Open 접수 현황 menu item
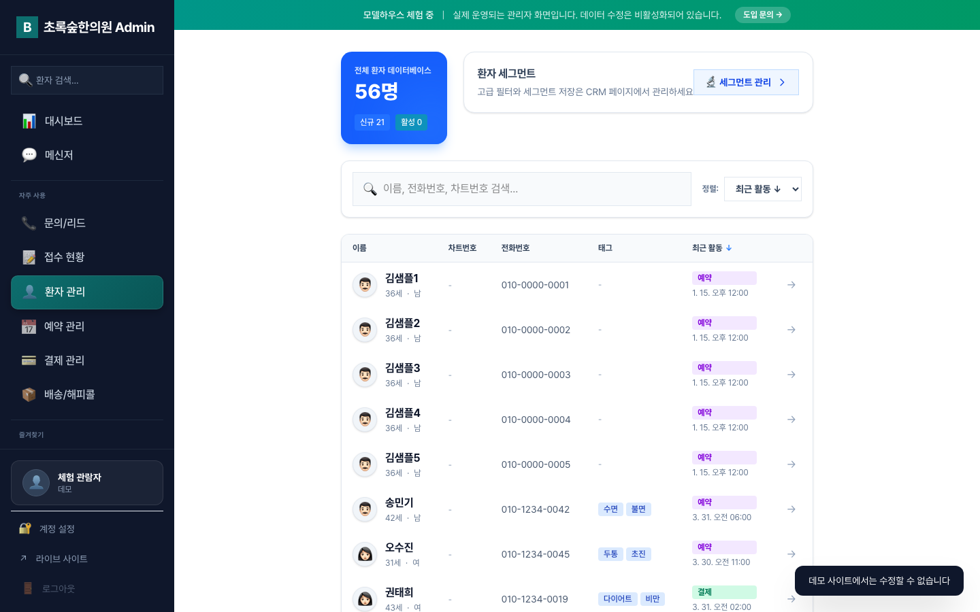The height and width of the screenshot is (612, 980). pyautogui.click(x=87, y=257)
